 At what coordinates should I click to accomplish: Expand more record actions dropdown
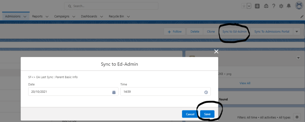297,32
